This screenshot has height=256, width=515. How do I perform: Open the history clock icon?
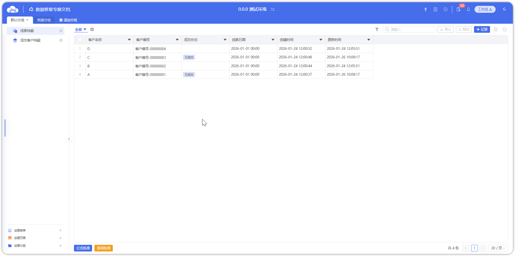(445, 9)
